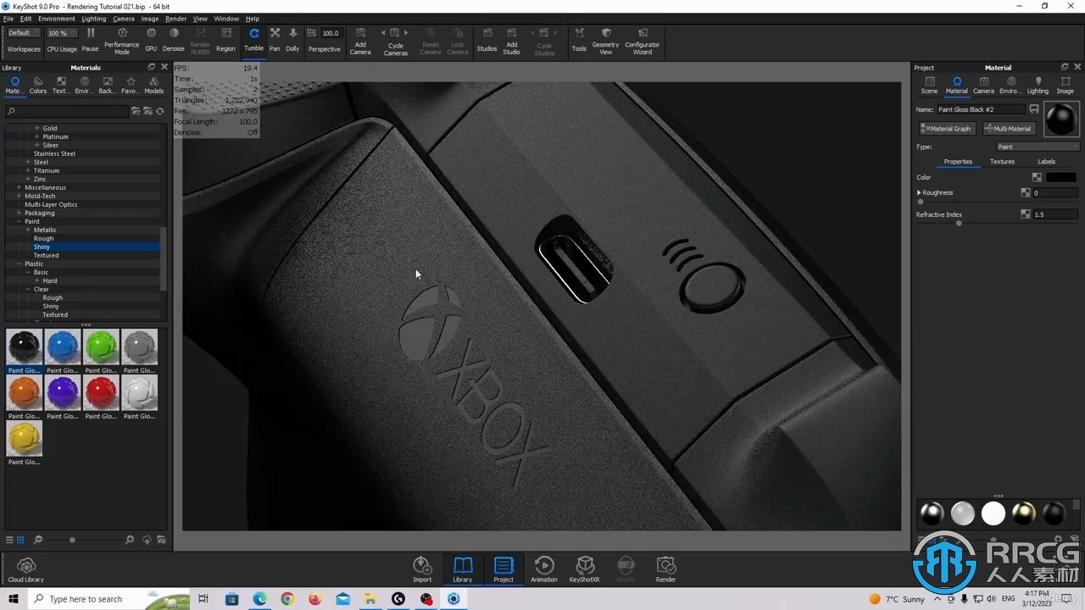
Task: Click the Roughness slider handle
Action: [x=921, y=202]
